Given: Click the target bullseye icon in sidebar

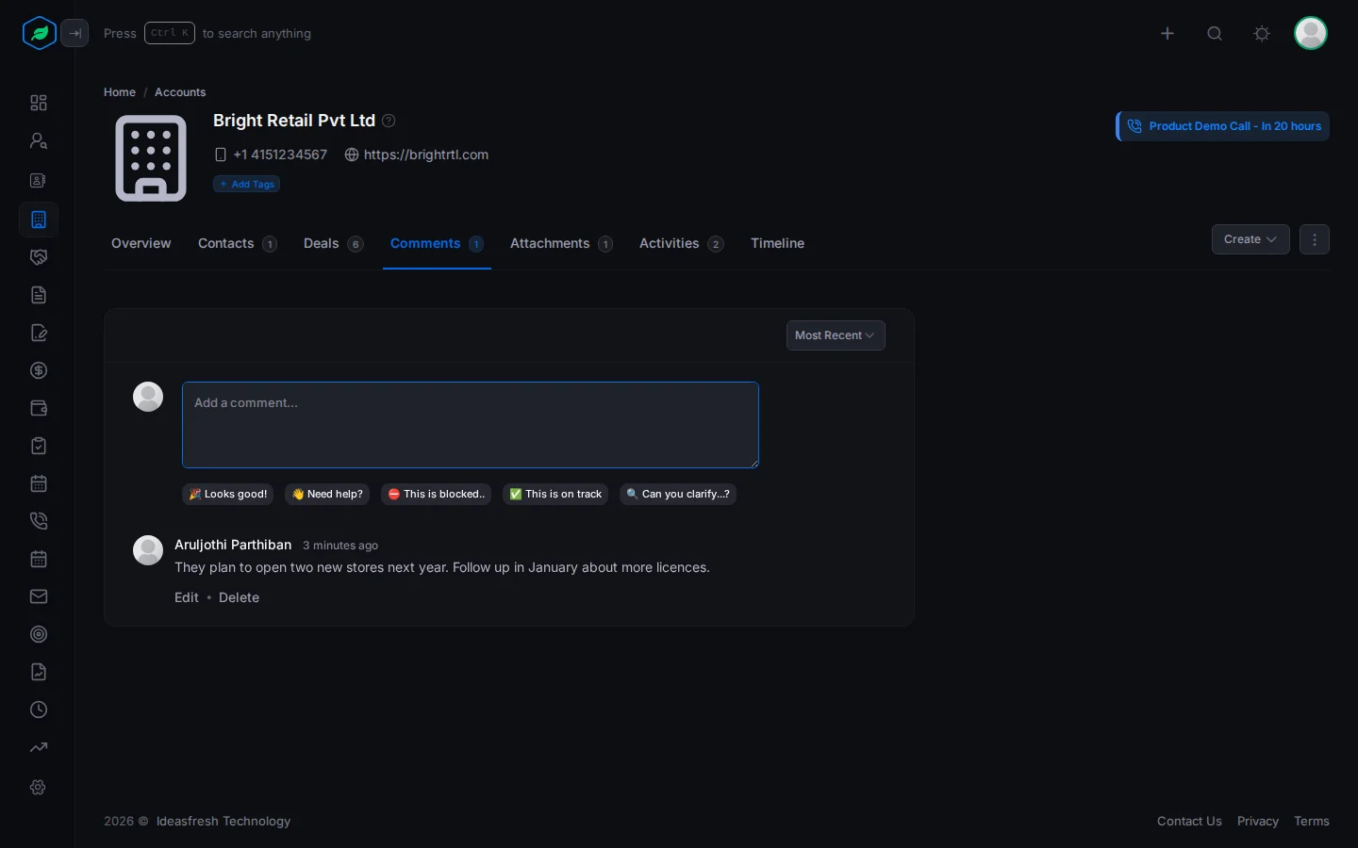Looking at the screenshot, I should [x=39, y=634].
